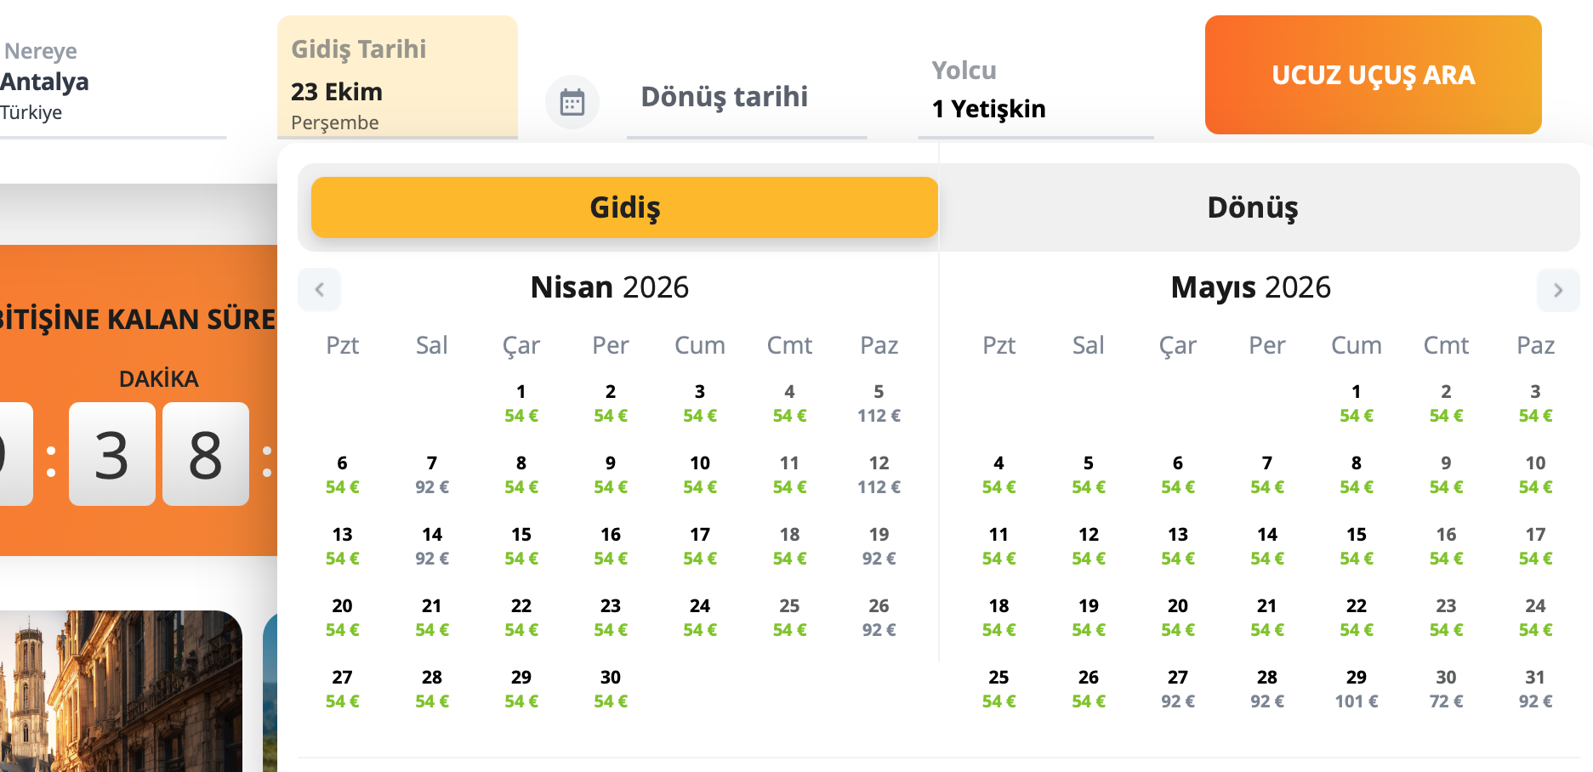The height and width of the screenshot is (772, 1593).
Task: Choose 23 Nisan in the calendar
Action: (x=610, y=617)
